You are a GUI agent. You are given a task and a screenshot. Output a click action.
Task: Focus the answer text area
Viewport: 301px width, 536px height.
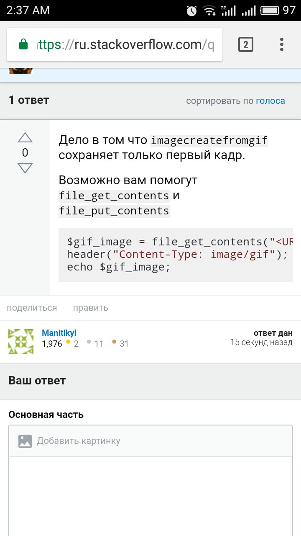pos(150,494)
